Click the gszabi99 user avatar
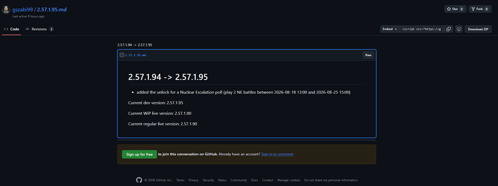Viewport: 498px width, 186px height. [x=6, y=10]
